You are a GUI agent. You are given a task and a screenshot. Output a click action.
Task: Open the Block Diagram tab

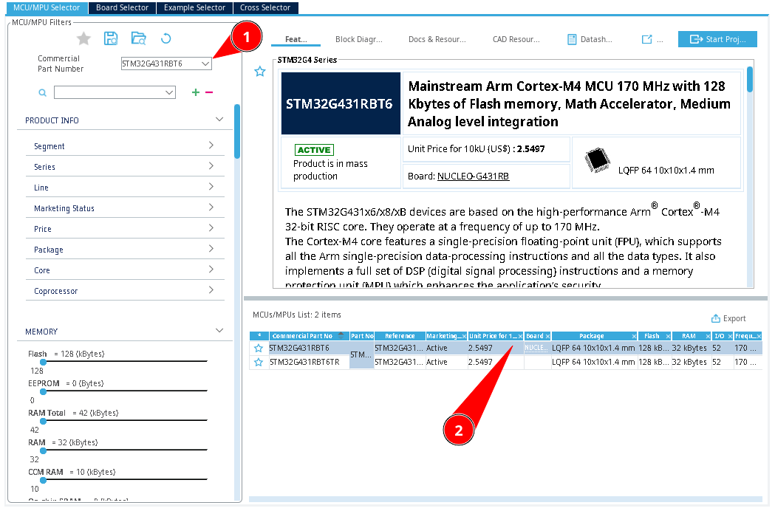(x=359, y=40)
